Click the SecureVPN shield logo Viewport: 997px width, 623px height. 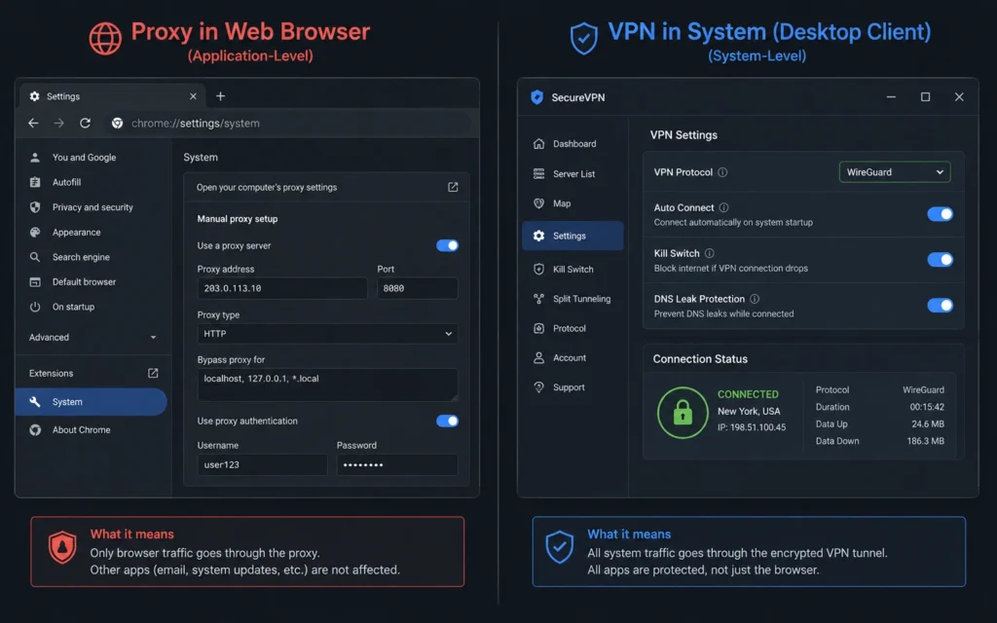(537, 97)
